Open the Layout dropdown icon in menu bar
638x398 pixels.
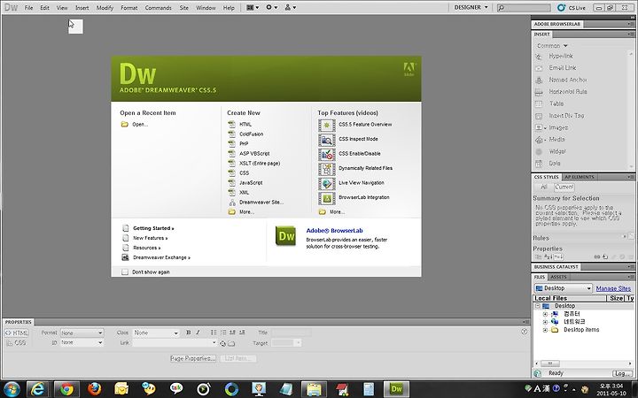click(x=253, y=7)
